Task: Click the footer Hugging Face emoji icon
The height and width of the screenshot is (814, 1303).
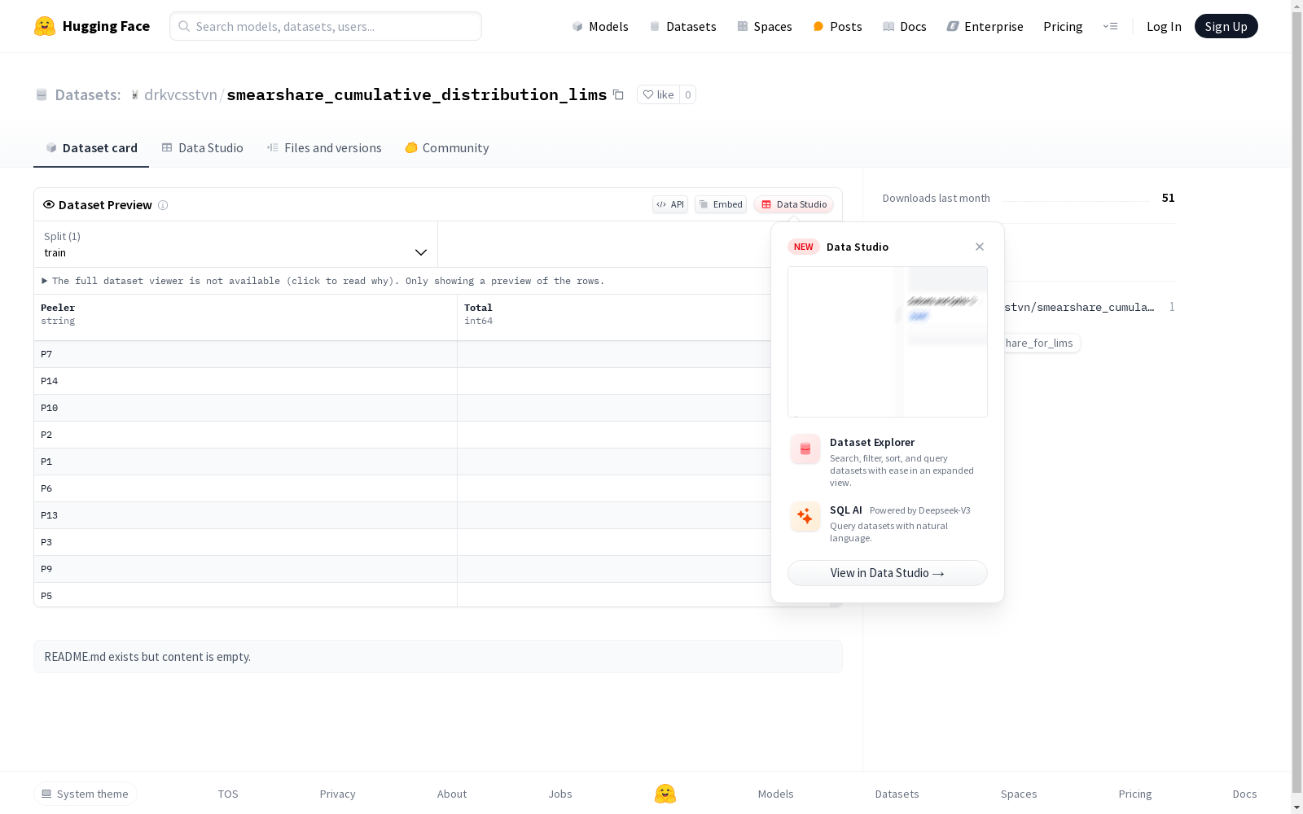Action: point(665,794)
